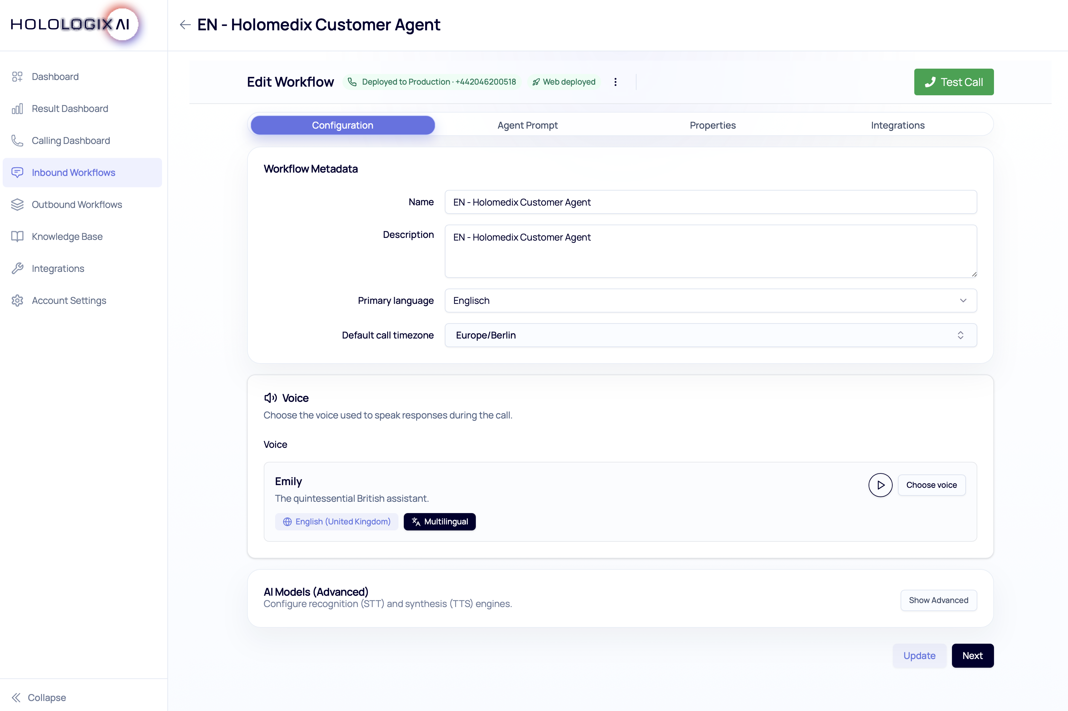The height and width of the screenshot is (711, 1068).
Task: Show Advanced AI Models settings
Action: click(x=938, y=600)
